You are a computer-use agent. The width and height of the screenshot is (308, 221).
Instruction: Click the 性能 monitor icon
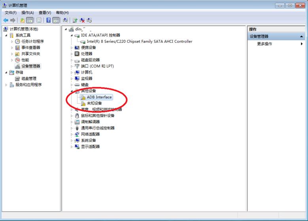click(17, 60)
